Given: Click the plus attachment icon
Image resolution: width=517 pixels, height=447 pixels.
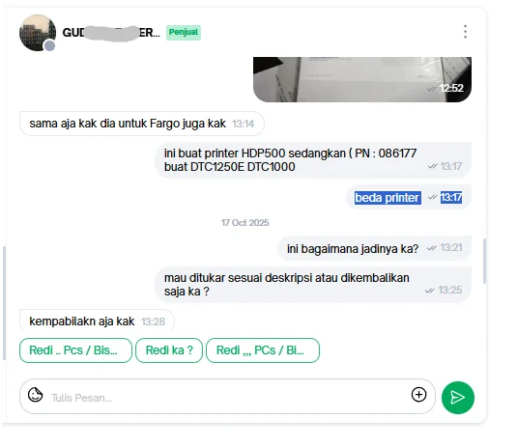Looking at the screenshot, I should [x=418, y=395].
